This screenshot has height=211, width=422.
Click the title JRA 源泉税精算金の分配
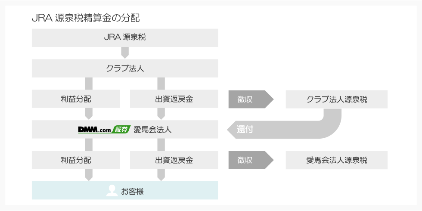point(86,19)
